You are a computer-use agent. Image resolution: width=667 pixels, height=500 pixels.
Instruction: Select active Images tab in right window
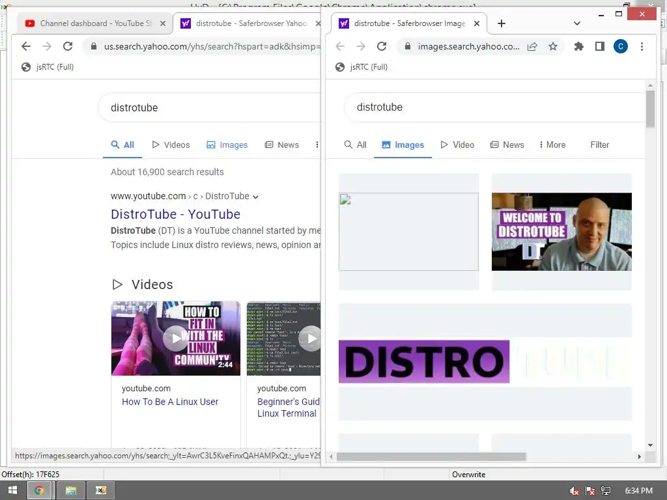coord(403,145)
